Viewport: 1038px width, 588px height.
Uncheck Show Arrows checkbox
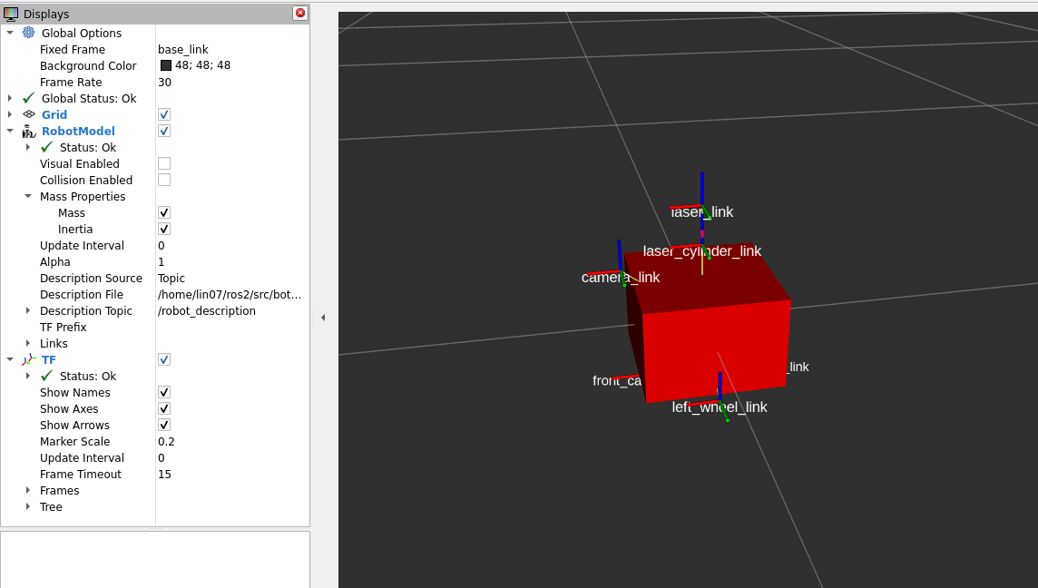[x=164, y=425]
